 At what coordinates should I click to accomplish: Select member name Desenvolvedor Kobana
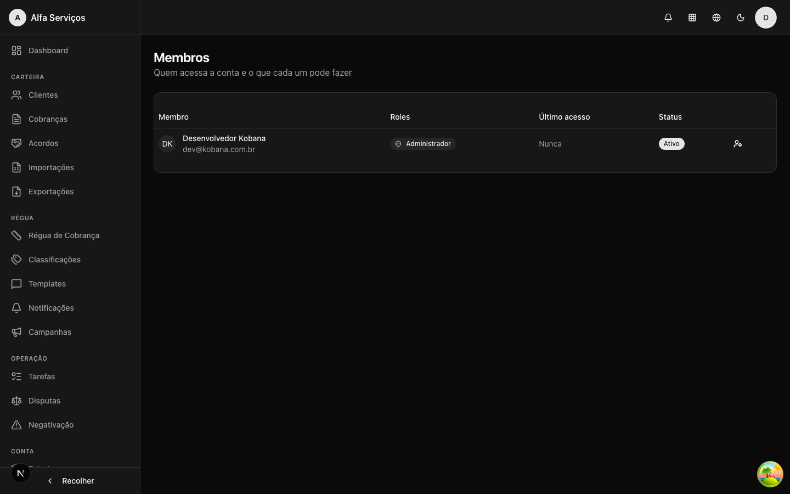(x=224, y=138)
